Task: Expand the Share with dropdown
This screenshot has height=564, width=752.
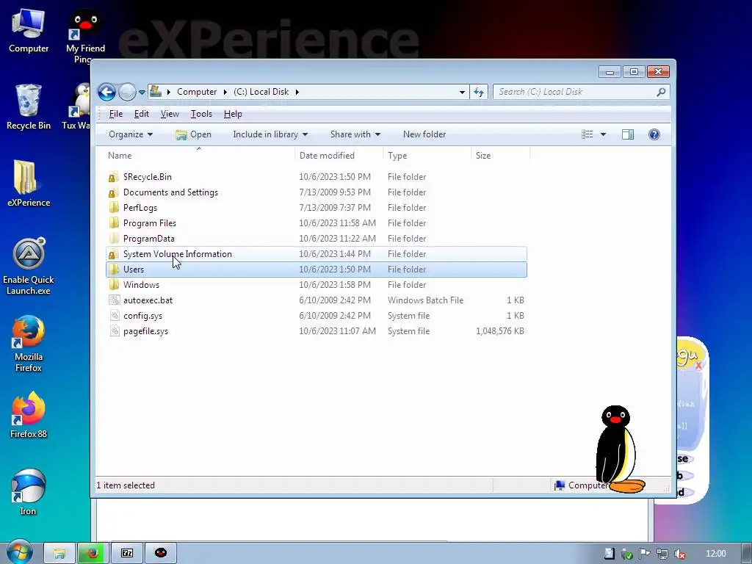Action: coord(355,134)
